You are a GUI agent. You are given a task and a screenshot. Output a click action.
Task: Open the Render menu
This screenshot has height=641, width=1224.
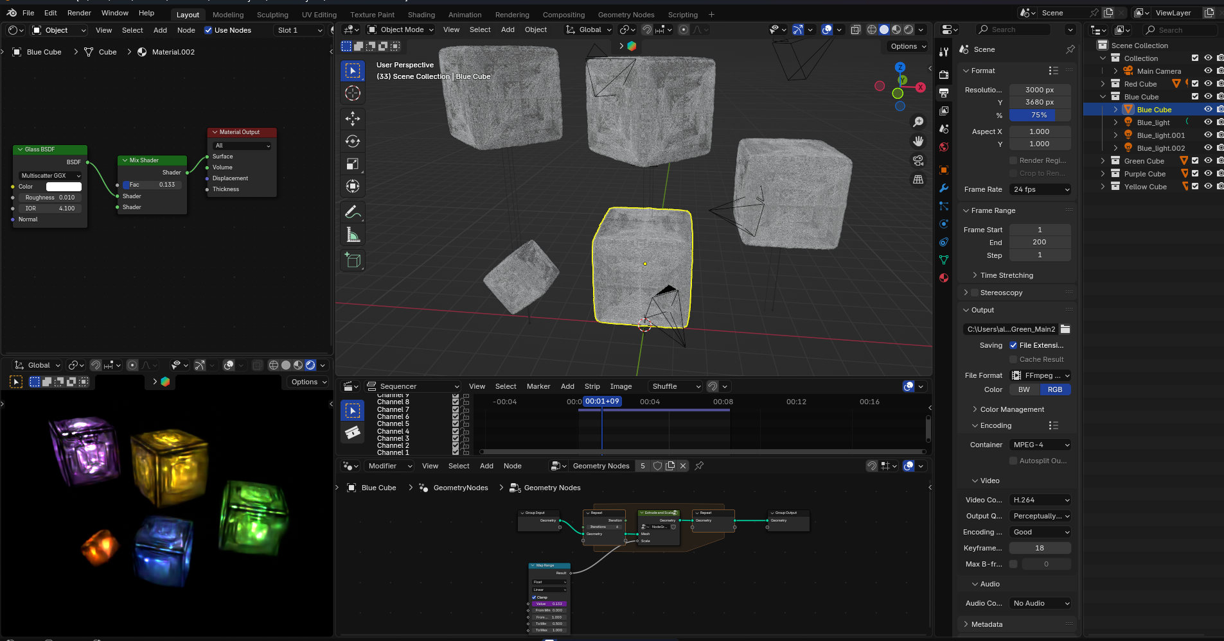pos(79,13)
